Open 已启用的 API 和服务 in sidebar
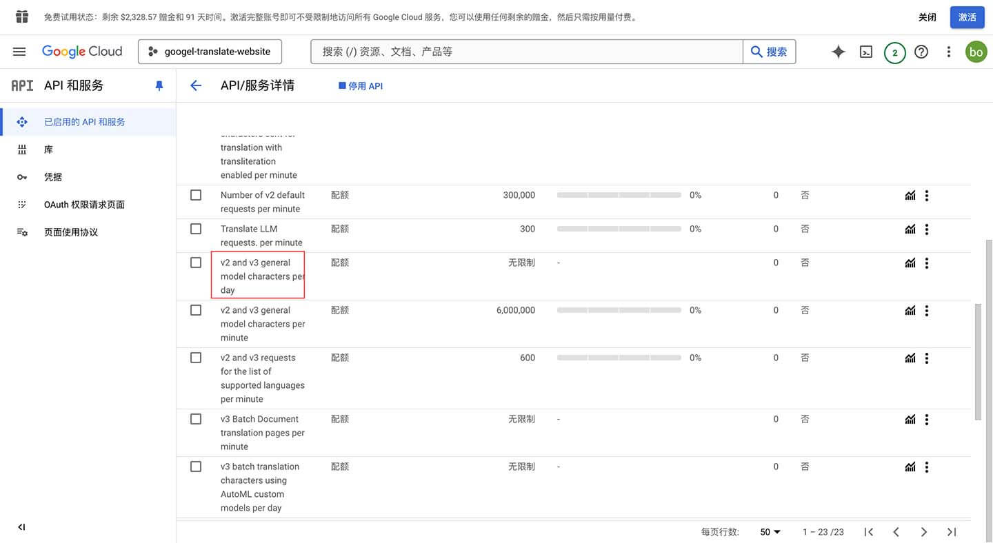993x543 pixels. (88, 122)
